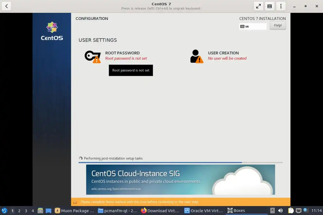Click 'No user will be created' text
323x215 pixels.
pyautogui.click(x=227, y=59)
